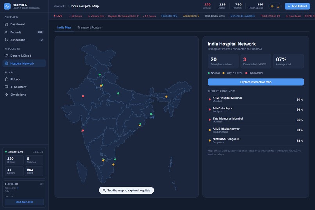Click the marker cluster near Delhi
The width and height of the screenshot is (315, 210).
[x=102, y=85]
